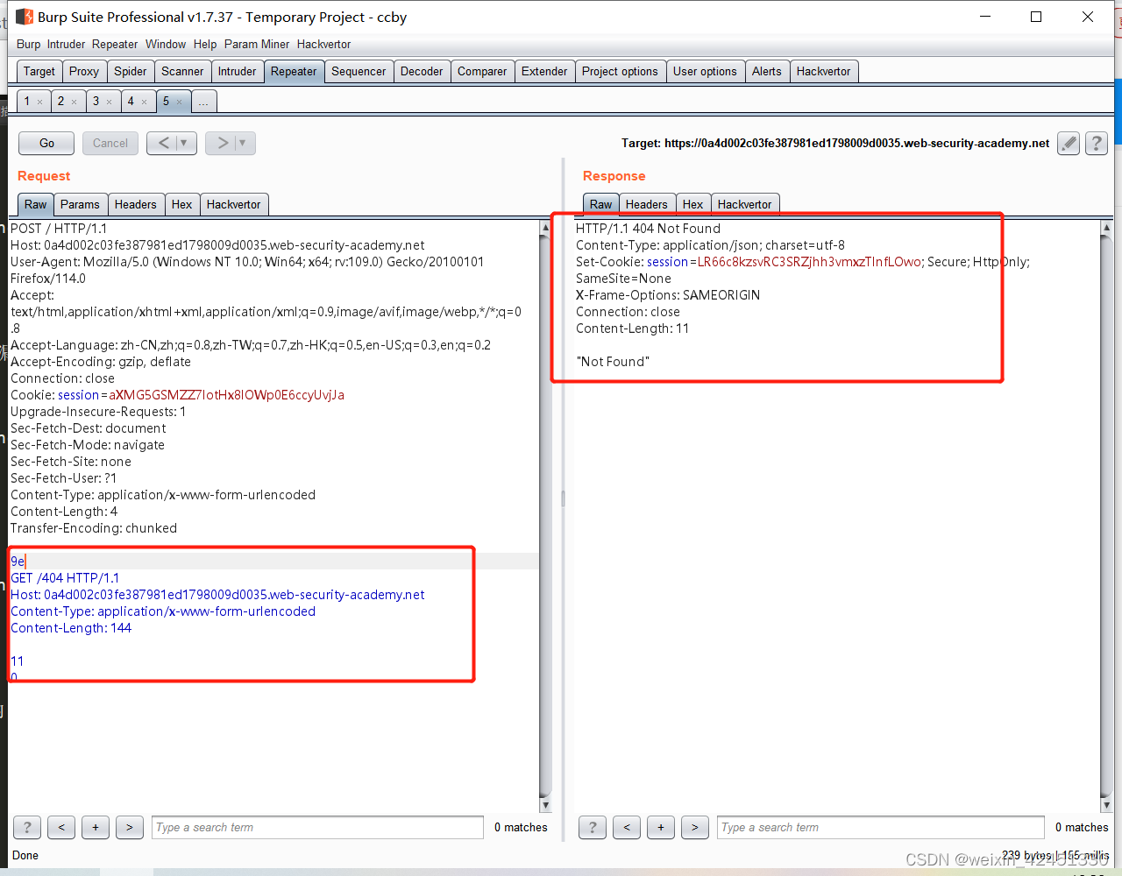
Task: Click the response pane scroll down arrow
Action: pyautogui.click(x=1106, y=805)
